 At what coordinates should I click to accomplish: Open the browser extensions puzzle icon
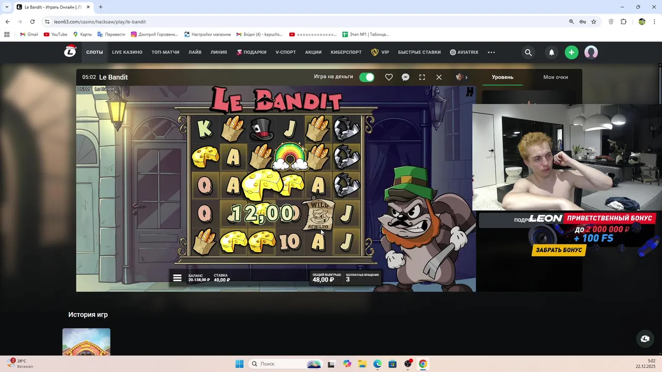click(x=623, y=22)
